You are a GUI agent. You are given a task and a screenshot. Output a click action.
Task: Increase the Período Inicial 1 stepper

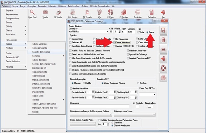pyautogui.click(x=93, y=91)
